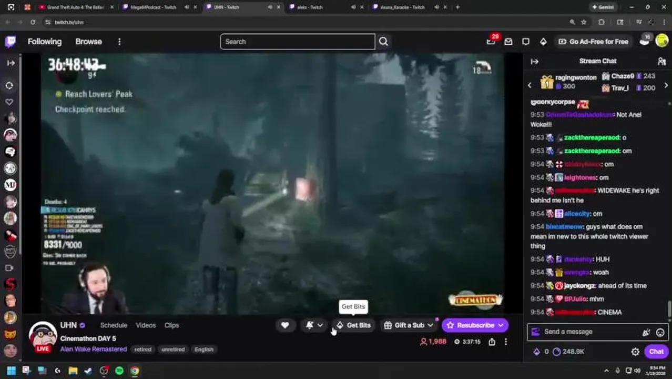Open Twitch notifications with 29 badge
Image resolution: width=672 pixels, height=379 pixels.
pyautogui.click(x=491, y=41)
